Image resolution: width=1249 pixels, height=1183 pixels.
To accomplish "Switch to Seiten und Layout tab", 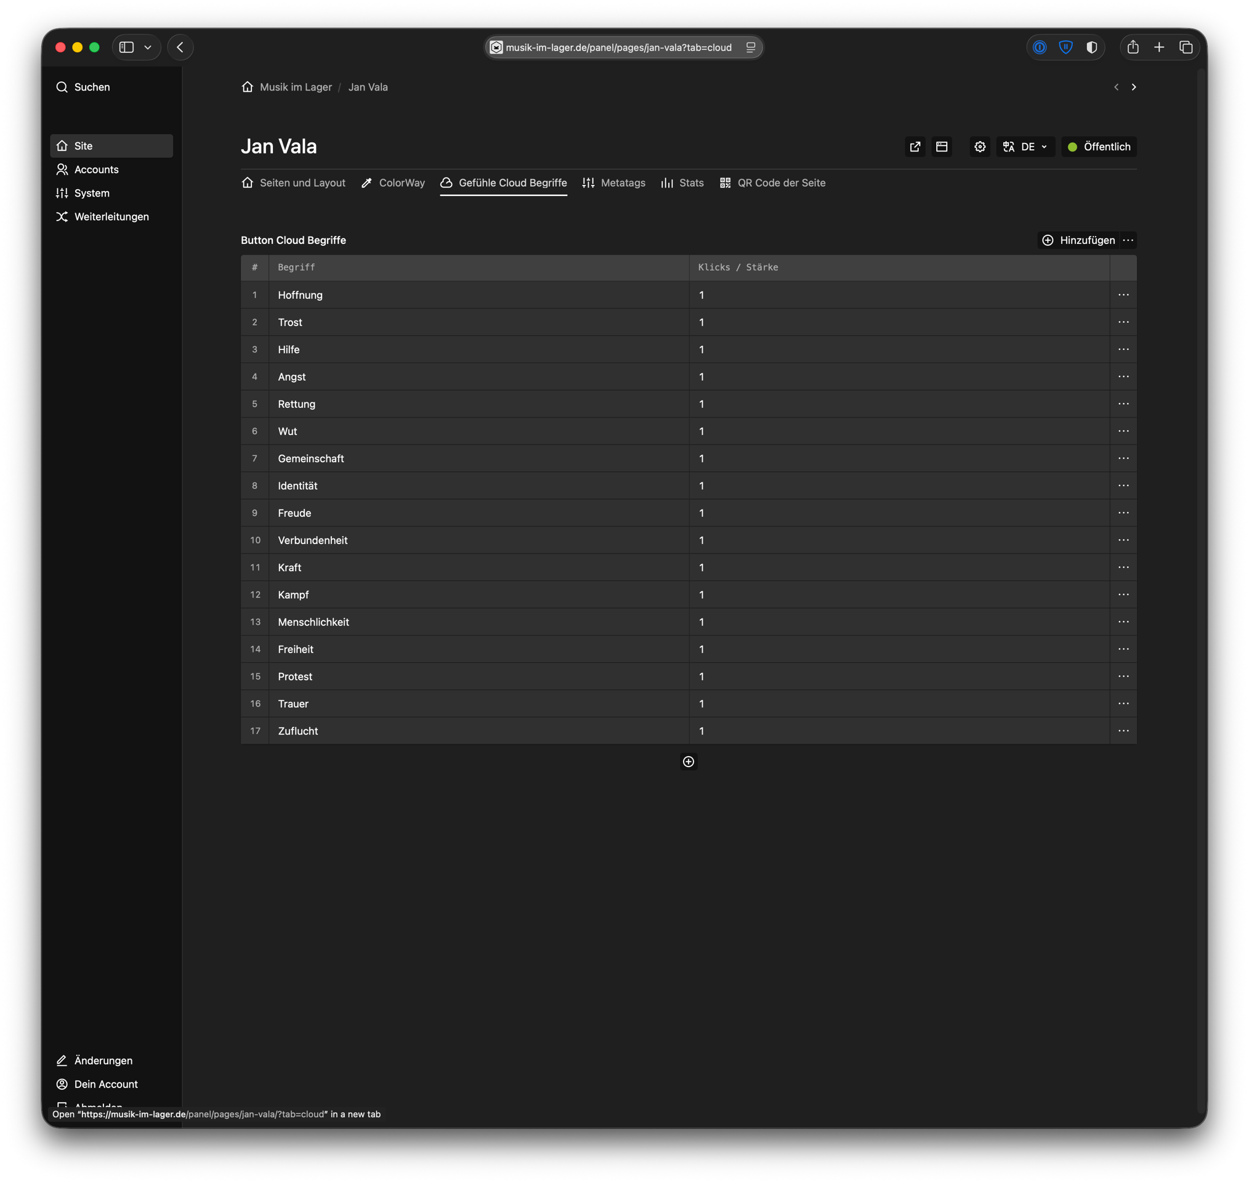I will (294, 183).
